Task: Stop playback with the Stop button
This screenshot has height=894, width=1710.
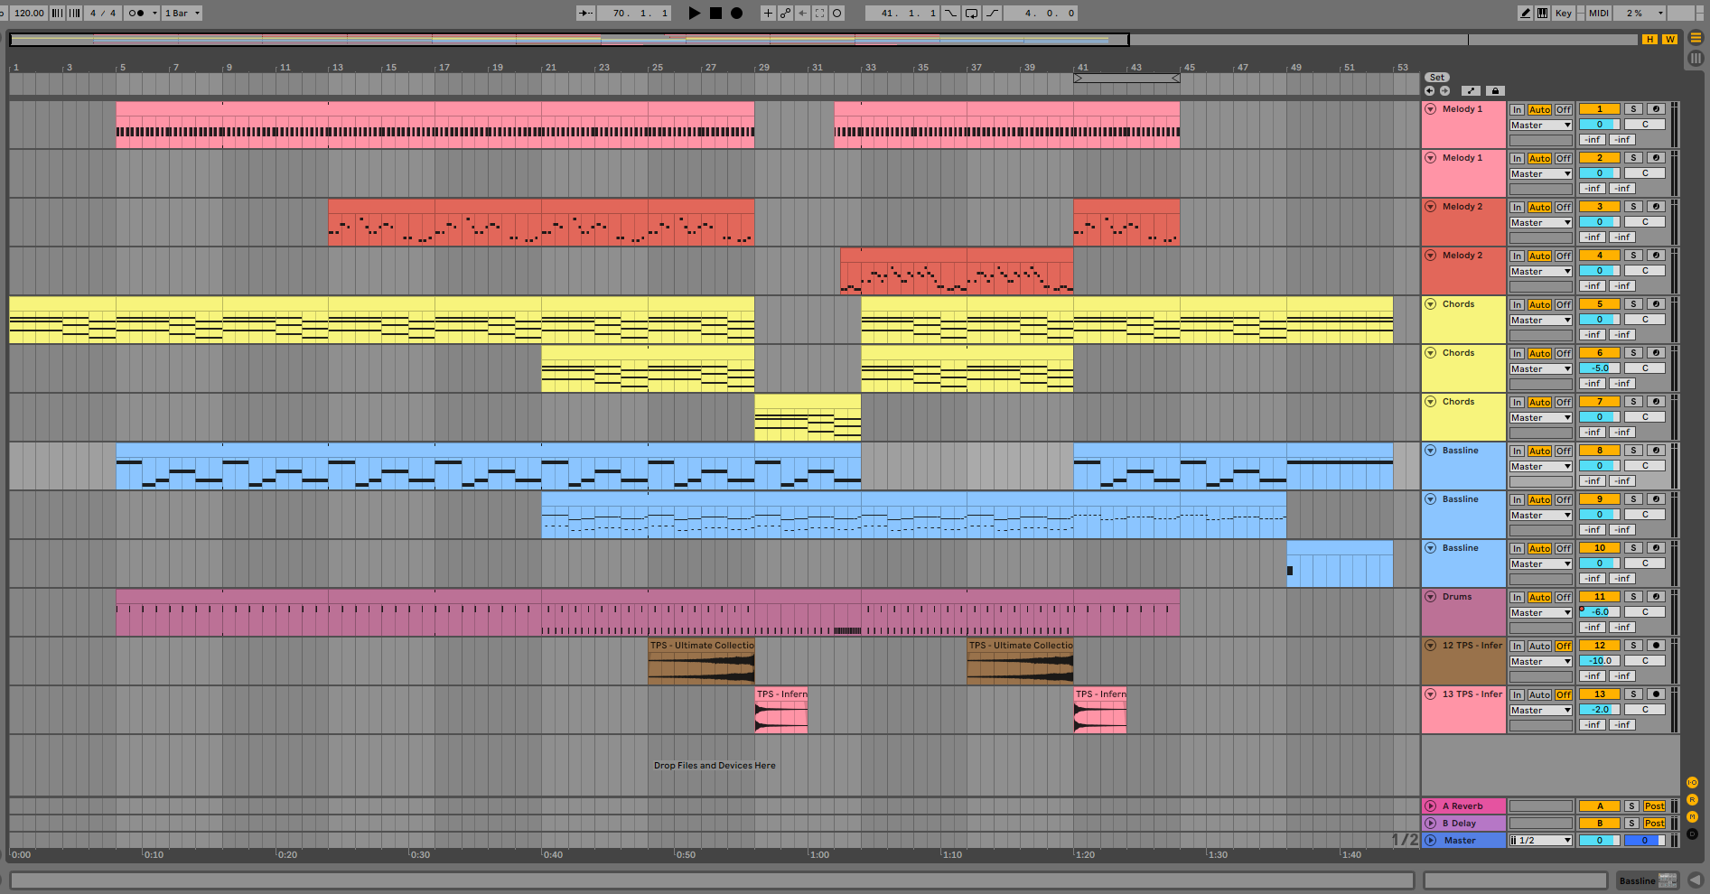Action: click(x=715, y=13)
